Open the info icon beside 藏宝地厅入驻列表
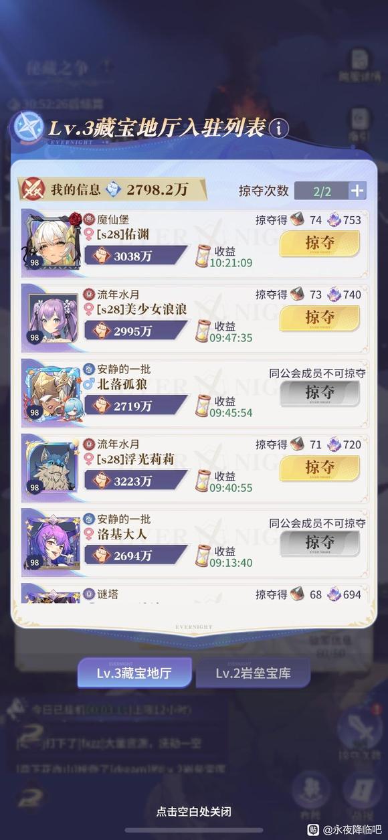The image size is (388, 840). pos(279,128)
